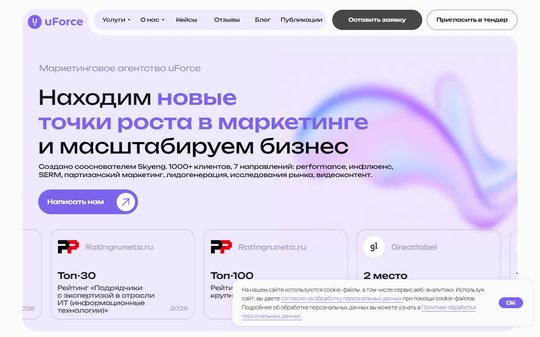540x337 pixels.
Task: Click the uForce brand name text
Action: 64,22
